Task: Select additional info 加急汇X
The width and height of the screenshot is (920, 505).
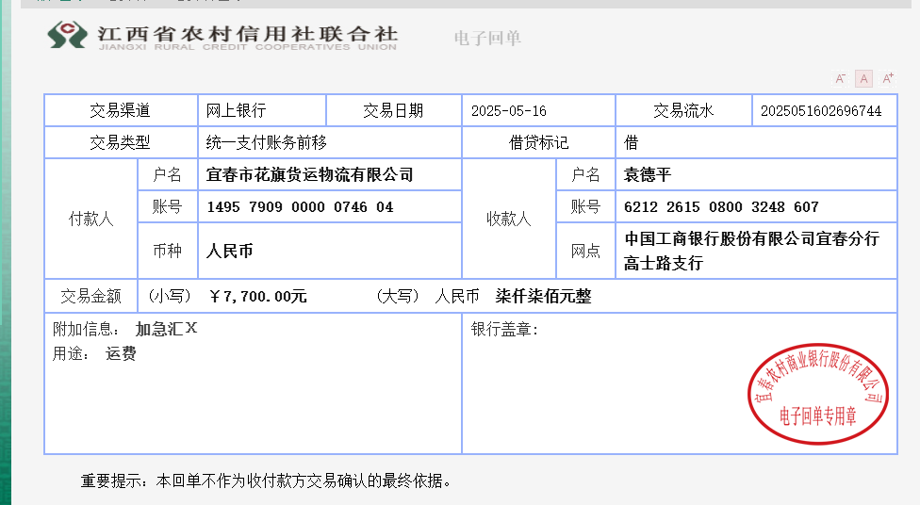Action: pyautogui.click(x=167, y=329)
